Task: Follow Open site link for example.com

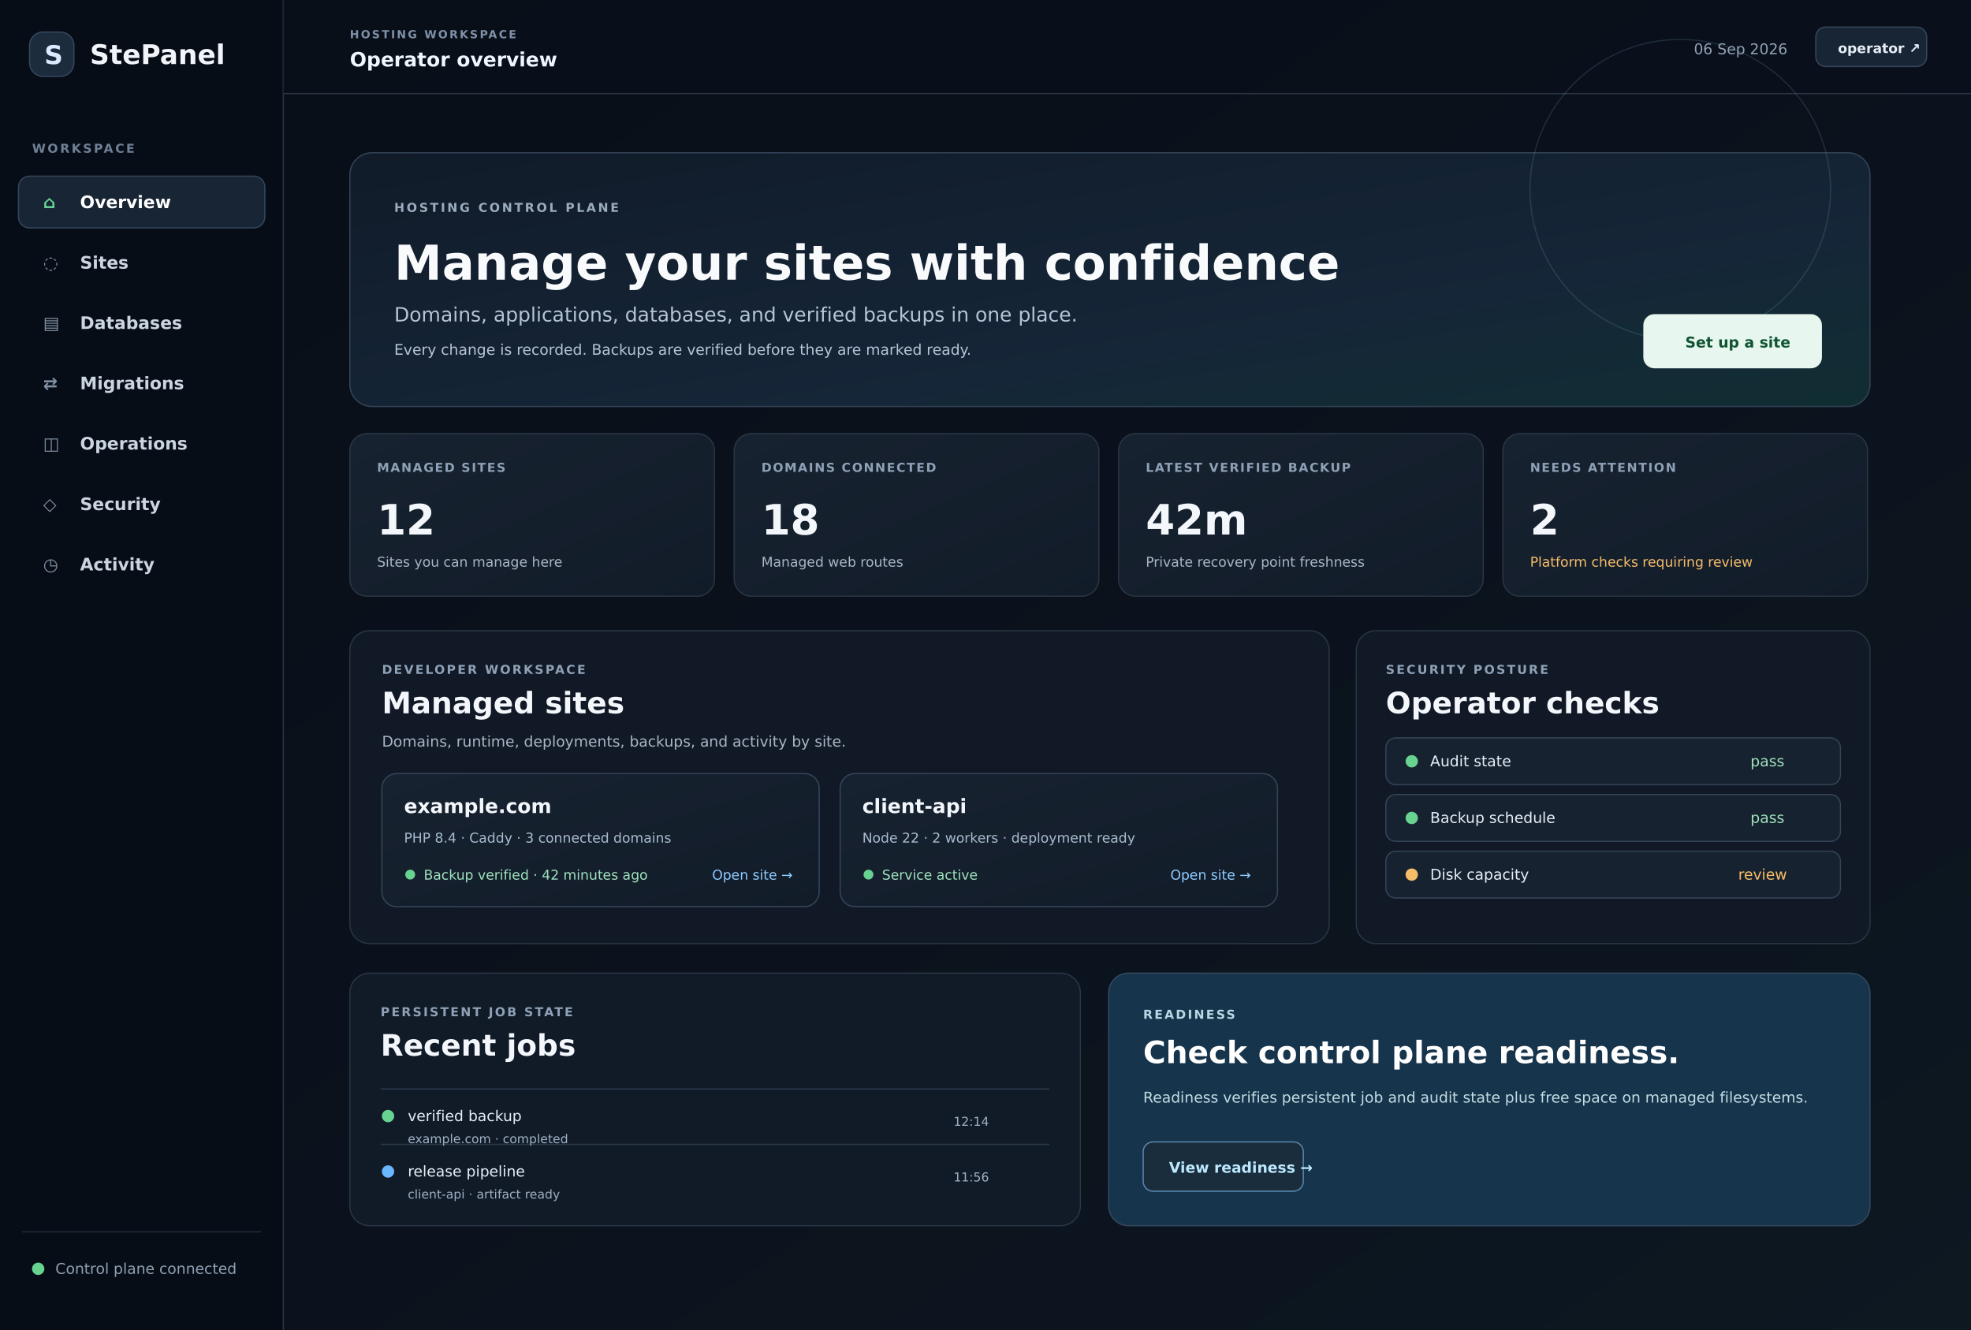Action: click(751, 874)
